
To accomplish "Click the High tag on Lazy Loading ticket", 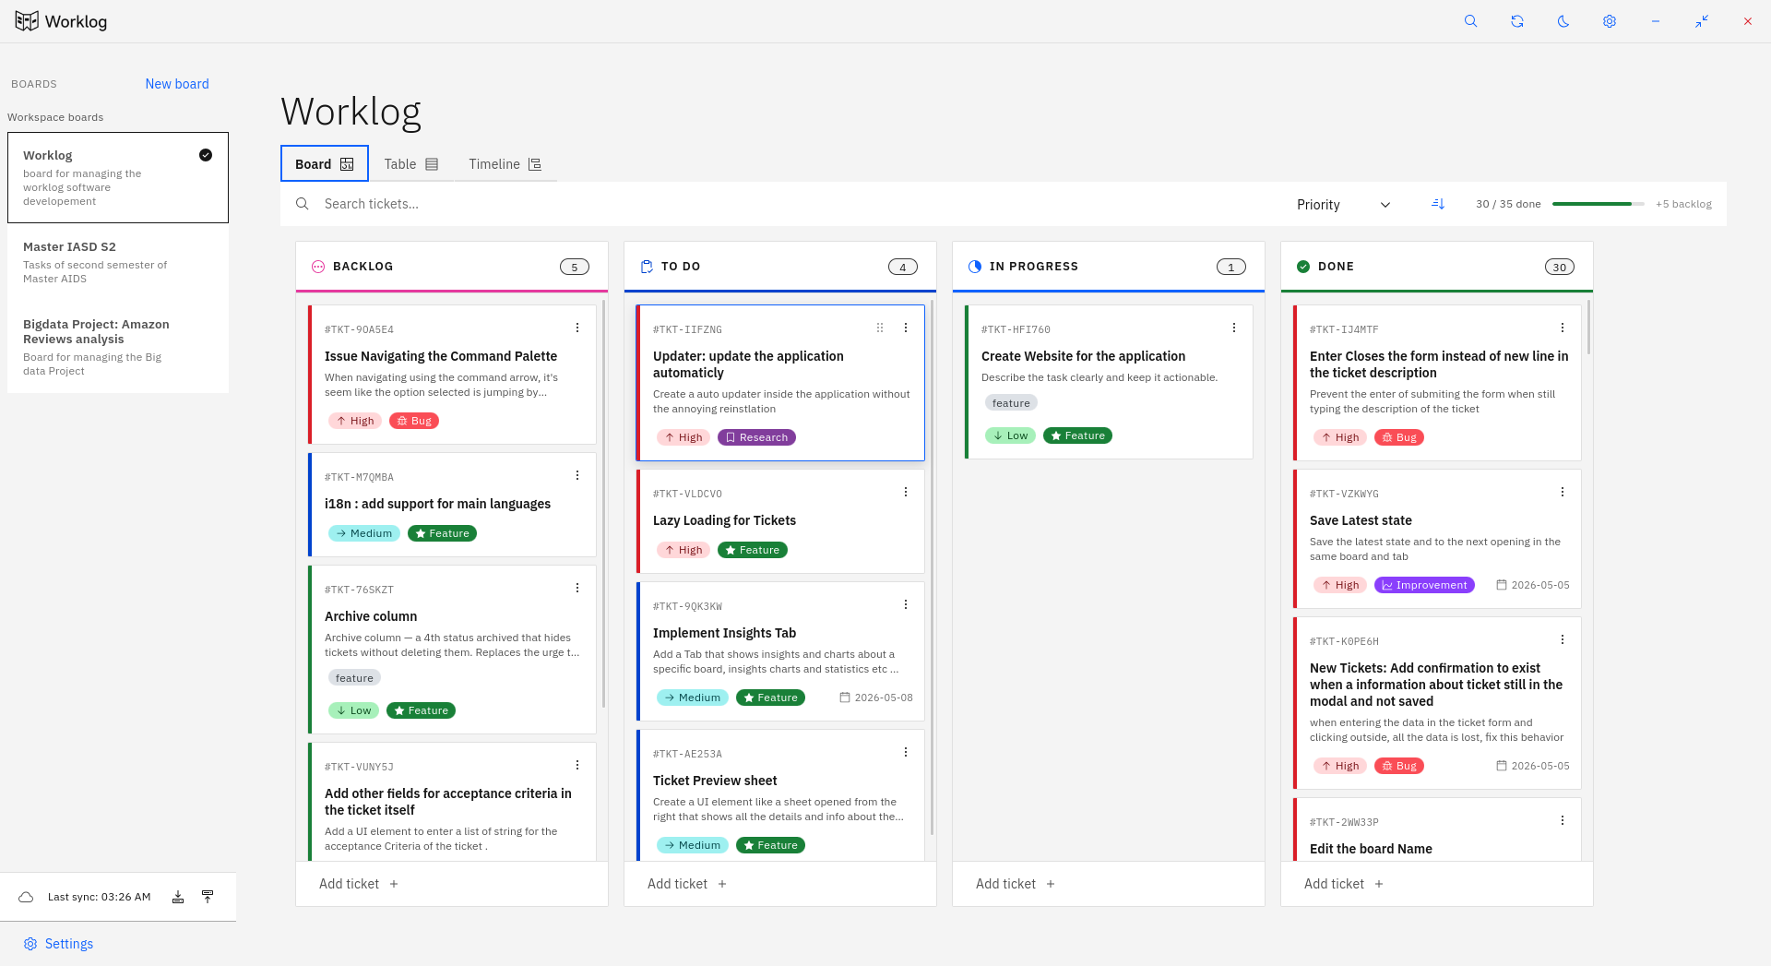I will tap(683, 550).
